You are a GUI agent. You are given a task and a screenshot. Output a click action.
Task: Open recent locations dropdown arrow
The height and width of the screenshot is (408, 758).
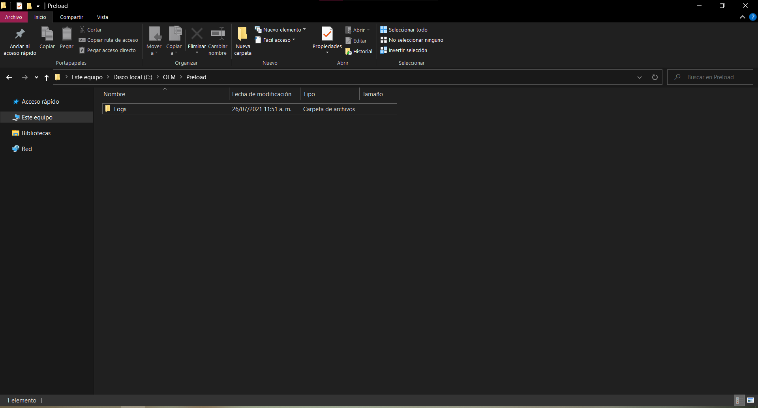click(36, 77)
